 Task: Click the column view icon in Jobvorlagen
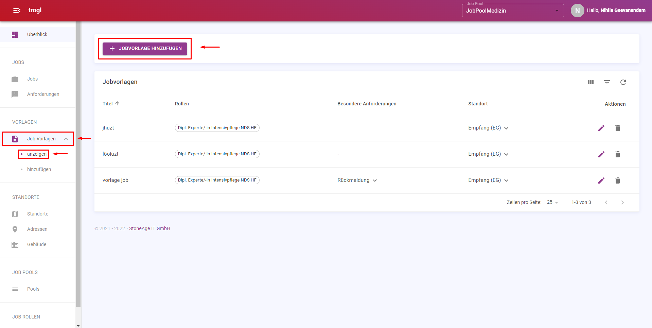point(591,82)
